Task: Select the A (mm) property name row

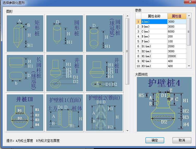Action: (154, 22)
